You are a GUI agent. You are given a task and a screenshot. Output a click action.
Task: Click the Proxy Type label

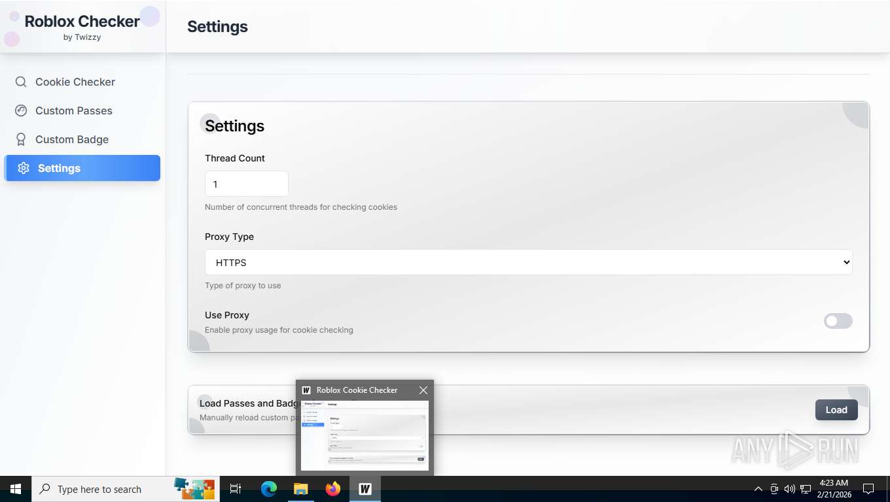[x=229, y=237]
